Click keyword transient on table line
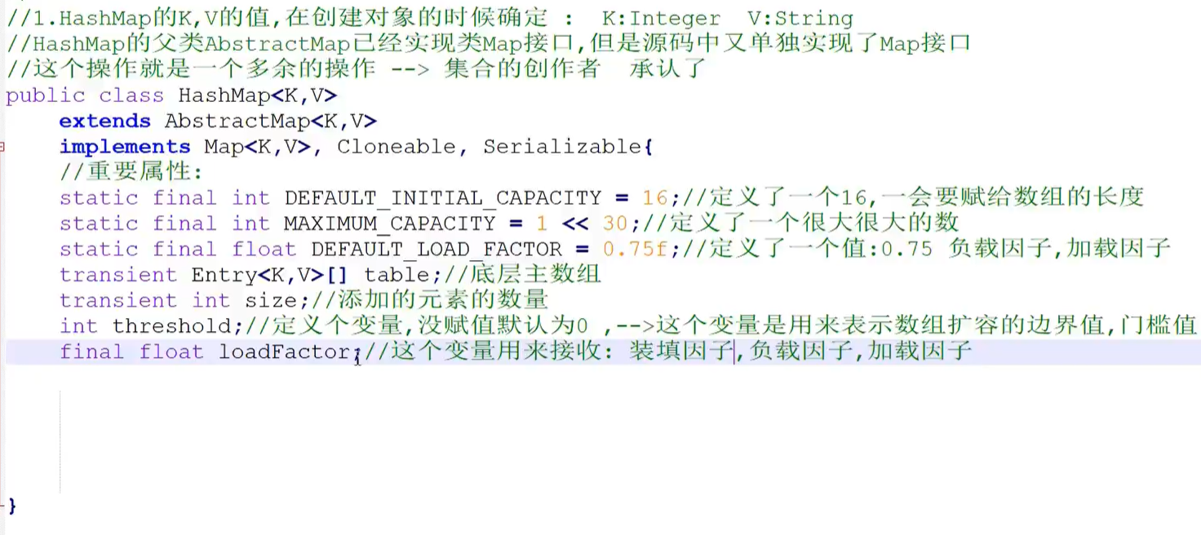1201x535 pixels. (118, 275)
